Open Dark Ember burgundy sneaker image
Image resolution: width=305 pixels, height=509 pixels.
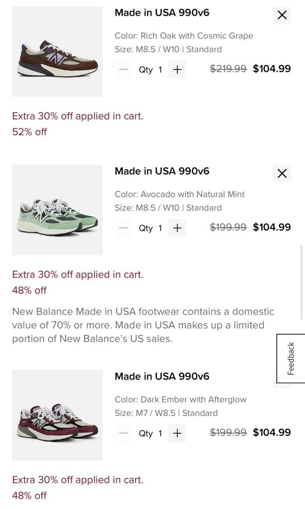pyautogui.click(x=57, y=415)
